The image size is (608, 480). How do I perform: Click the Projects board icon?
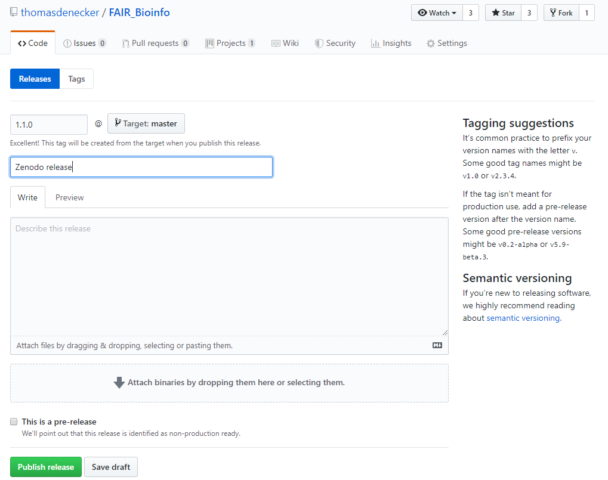pyautogui.click(x=210, y=44)
